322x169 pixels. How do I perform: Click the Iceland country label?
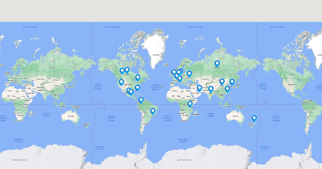[x=166, y=65]
